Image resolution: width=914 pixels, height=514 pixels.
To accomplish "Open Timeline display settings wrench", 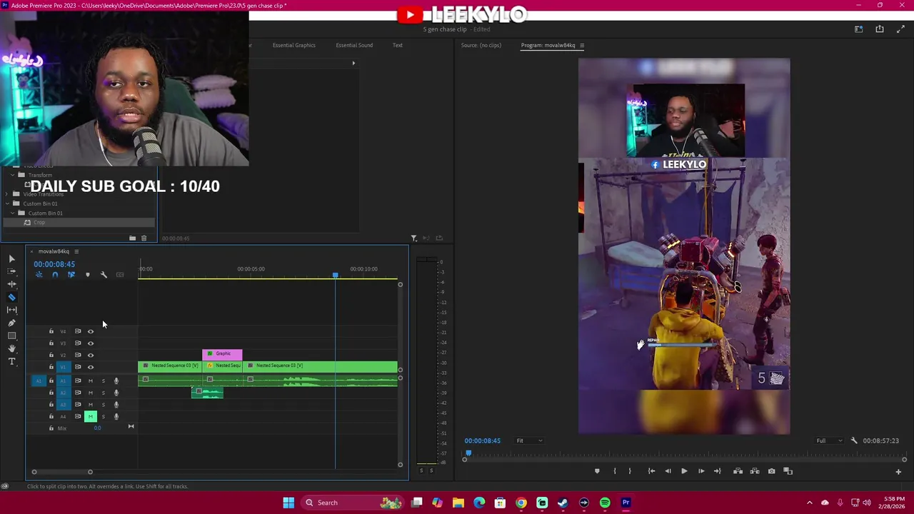I will [x=104, y=275].
